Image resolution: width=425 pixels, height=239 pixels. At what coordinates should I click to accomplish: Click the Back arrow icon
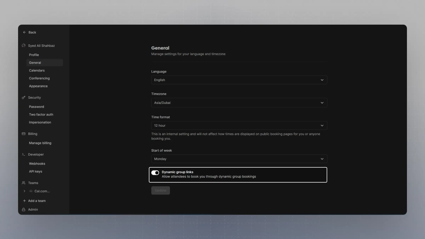click(x=24, y=32)
